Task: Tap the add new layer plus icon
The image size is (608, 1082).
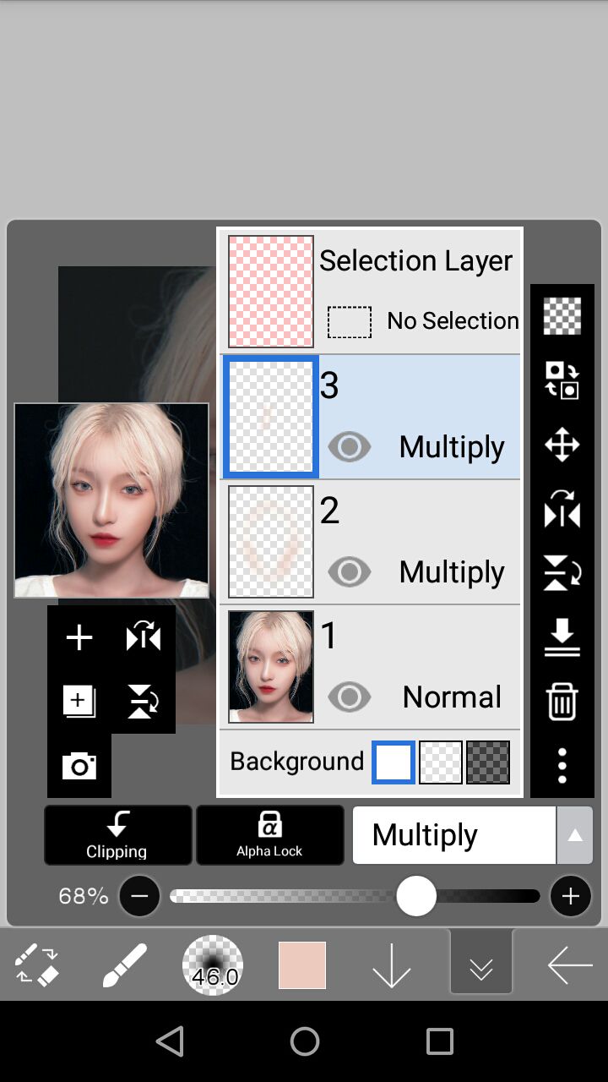Action: coord(79,637)
